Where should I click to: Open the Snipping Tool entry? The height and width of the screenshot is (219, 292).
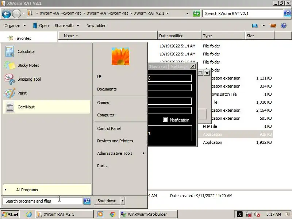click(x=47, y=79)
